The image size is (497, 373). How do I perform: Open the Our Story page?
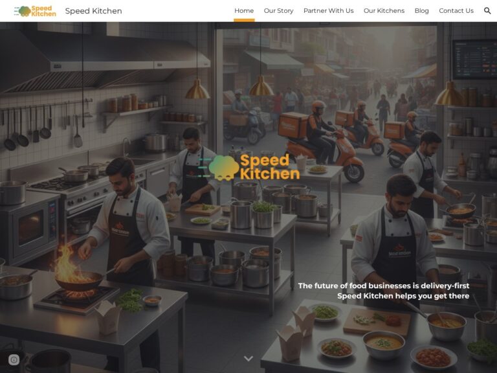coord(279,11)
